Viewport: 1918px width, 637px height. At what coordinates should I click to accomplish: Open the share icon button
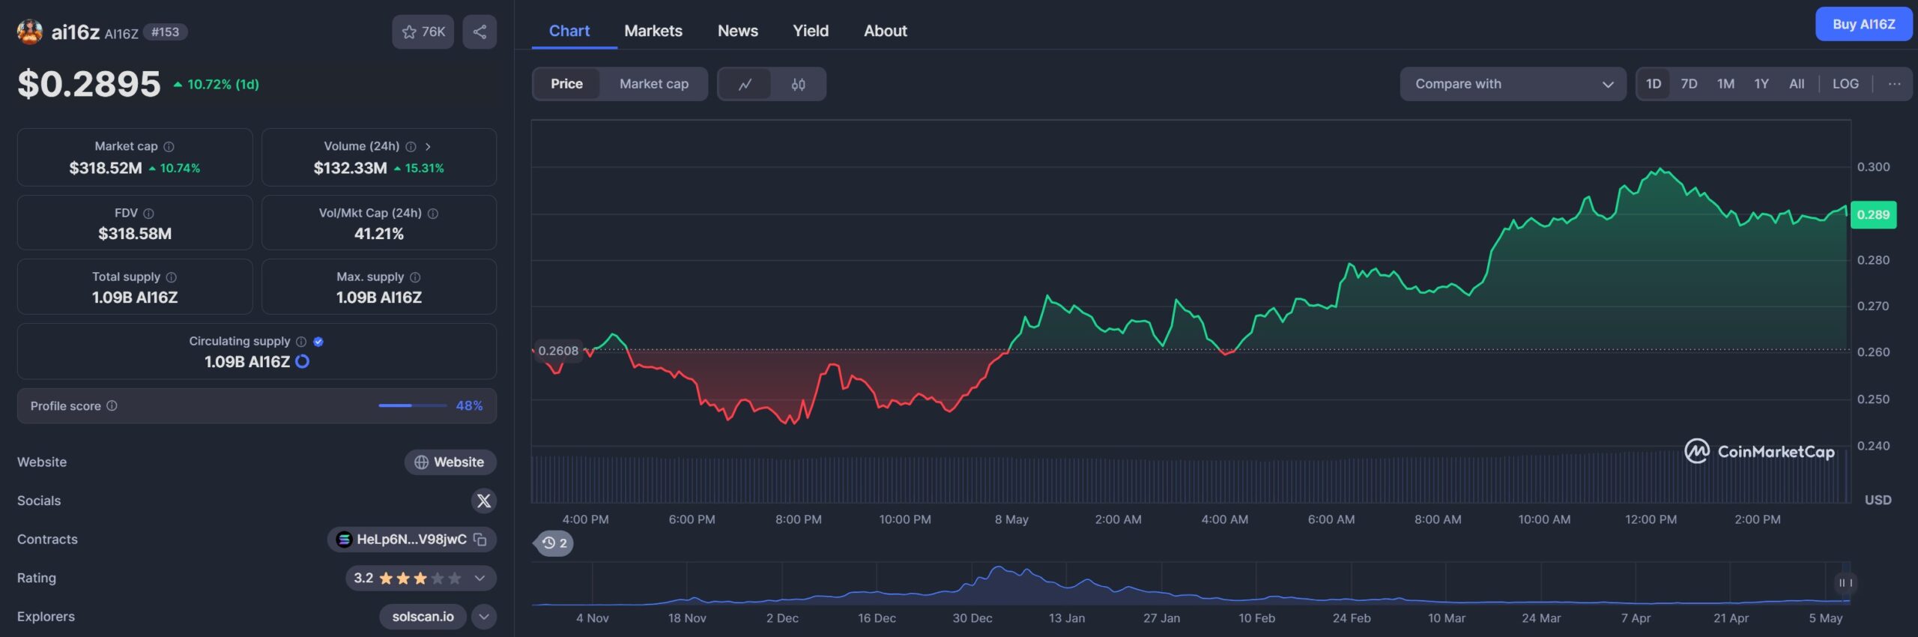[x=479, y=31]
